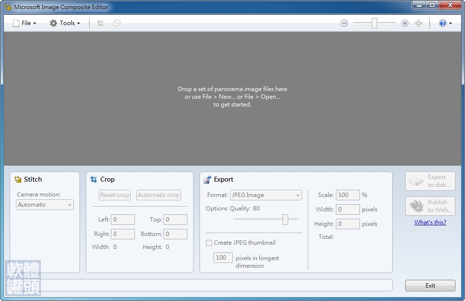Click the Export to disk button
Image resolution: width=465 pixels, height=301 pixels.
point(430,181)
